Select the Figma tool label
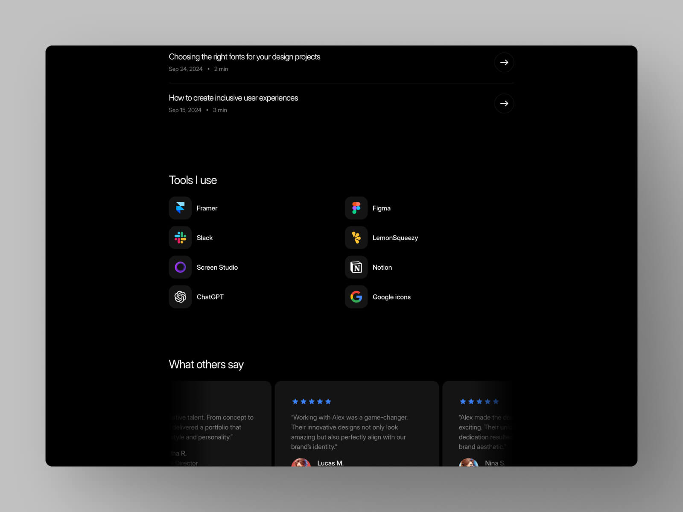683x512 pixels. click(381, 208)
